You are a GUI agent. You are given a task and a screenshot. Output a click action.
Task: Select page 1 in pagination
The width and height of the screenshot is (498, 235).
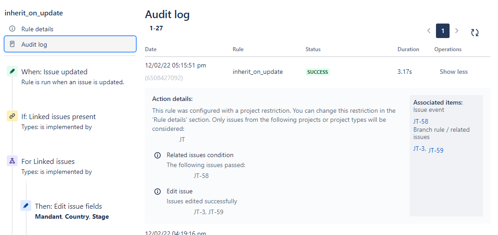[443, 31]
